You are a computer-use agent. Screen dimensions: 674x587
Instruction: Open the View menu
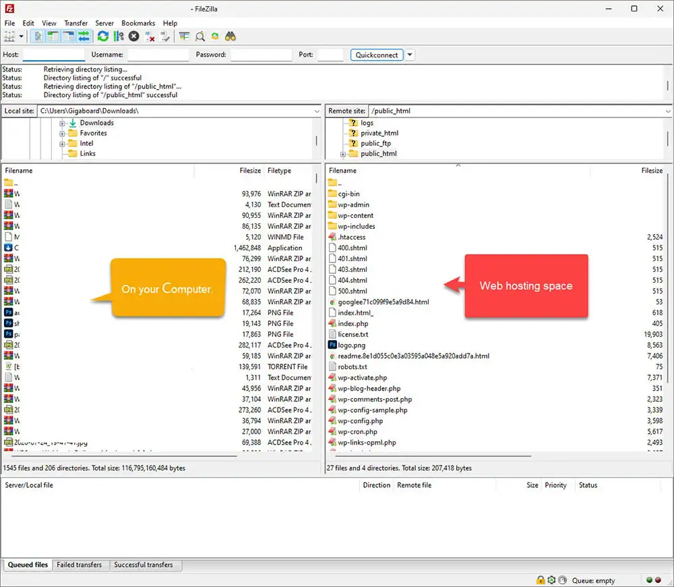49,23
